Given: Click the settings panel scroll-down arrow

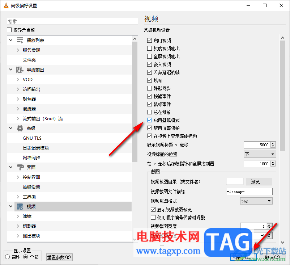Looking at the screenshot, I should [282, 242].
